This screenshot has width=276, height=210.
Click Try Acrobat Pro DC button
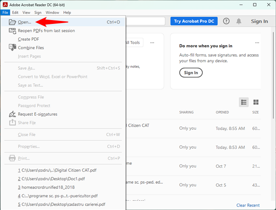194,21
